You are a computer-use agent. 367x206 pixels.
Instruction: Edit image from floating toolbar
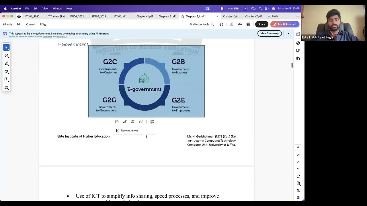click(133, 122)
